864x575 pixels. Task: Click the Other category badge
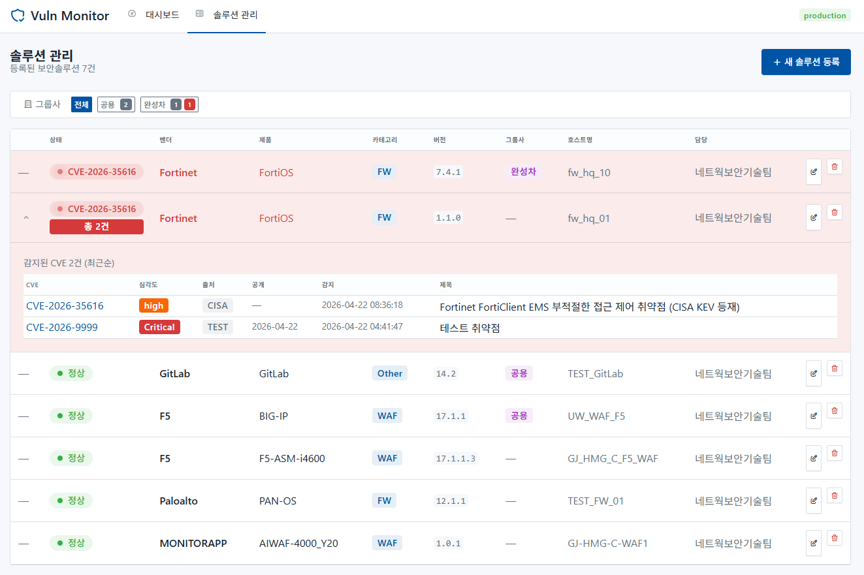click(390, 373)
